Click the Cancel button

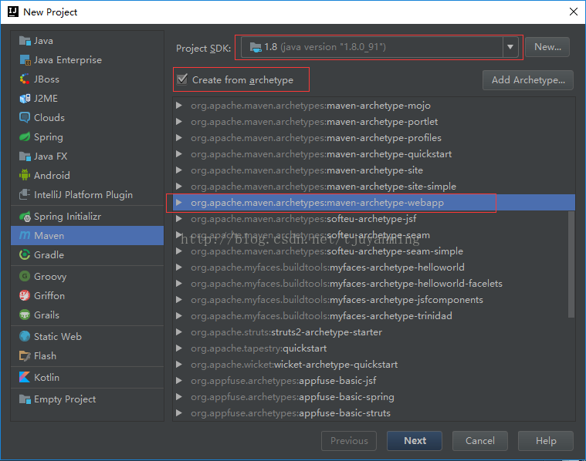(480, 441)
